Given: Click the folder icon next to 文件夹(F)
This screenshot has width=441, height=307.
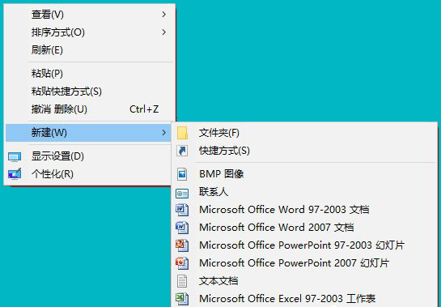Looking at the screenshot, I should coord(182,133).
